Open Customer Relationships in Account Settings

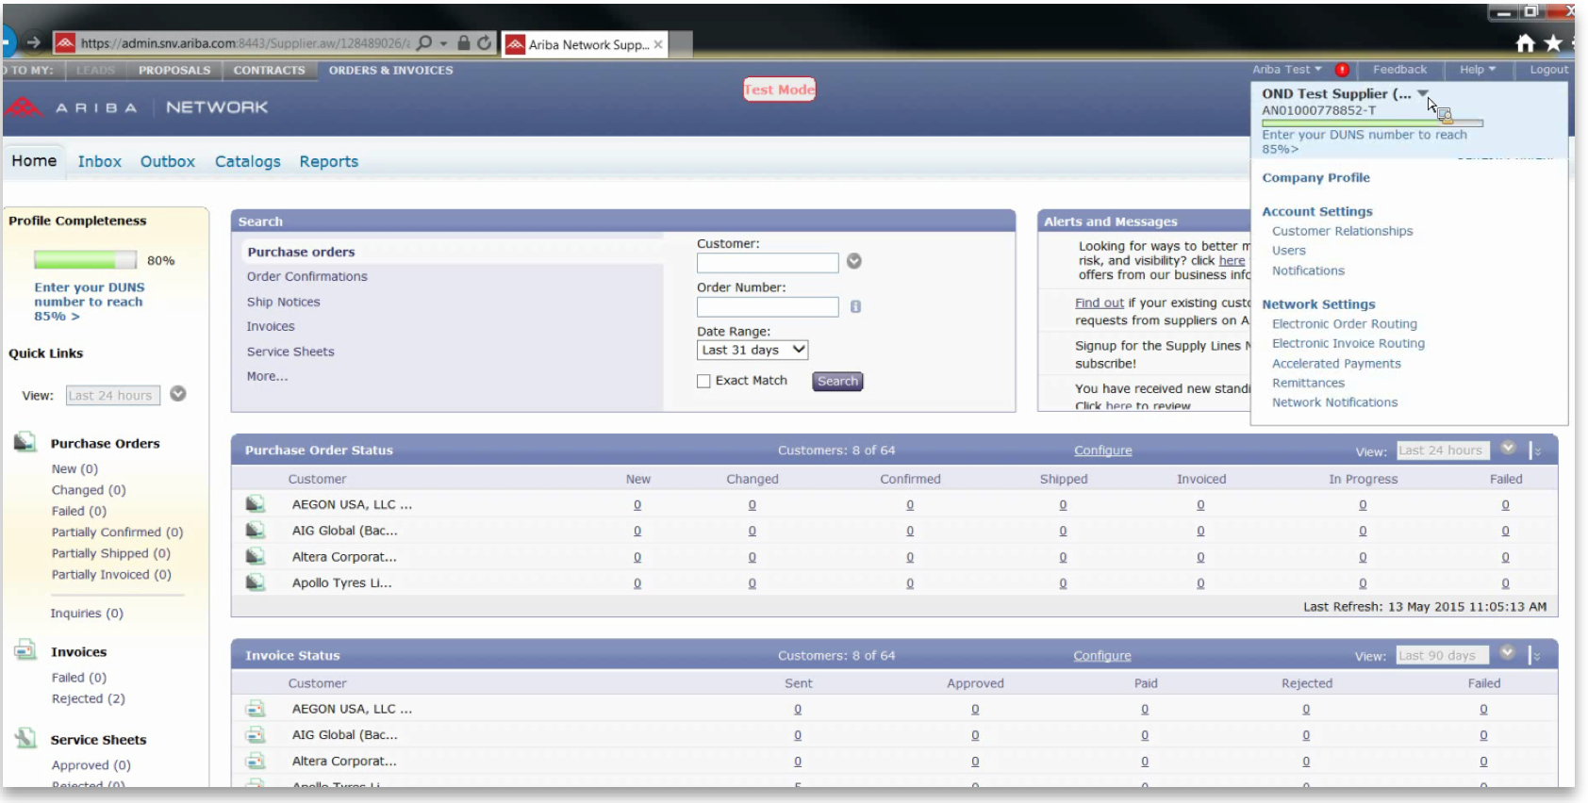[1342, 231]
